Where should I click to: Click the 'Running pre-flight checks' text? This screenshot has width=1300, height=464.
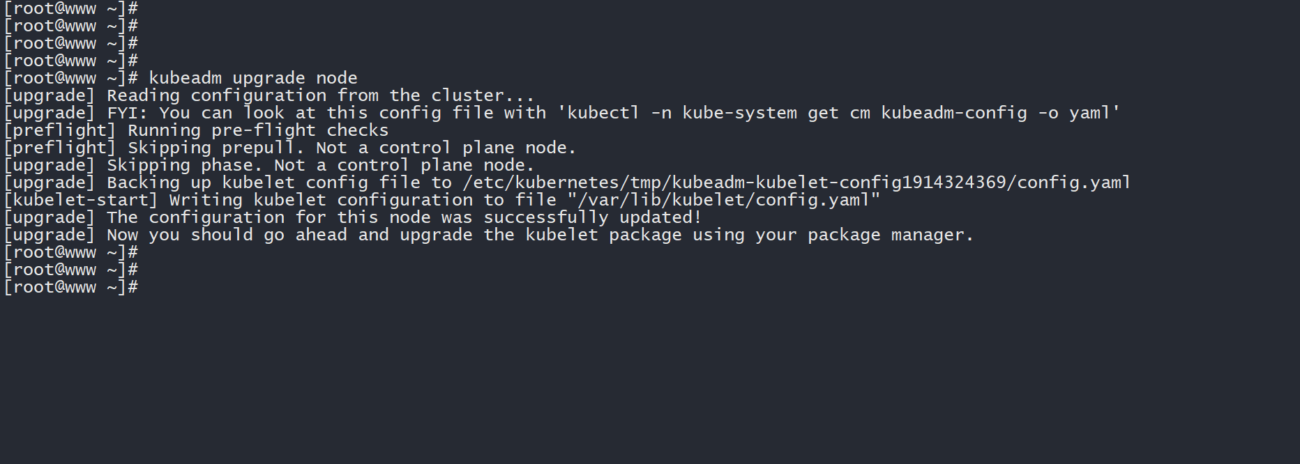click(257, 130)
